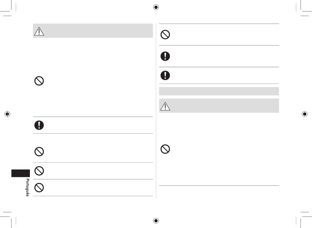This screenshot has height=228, width=312.
Task: Click the gray header bar beside the left warning triangle
Action: click(x=93, y=31)
